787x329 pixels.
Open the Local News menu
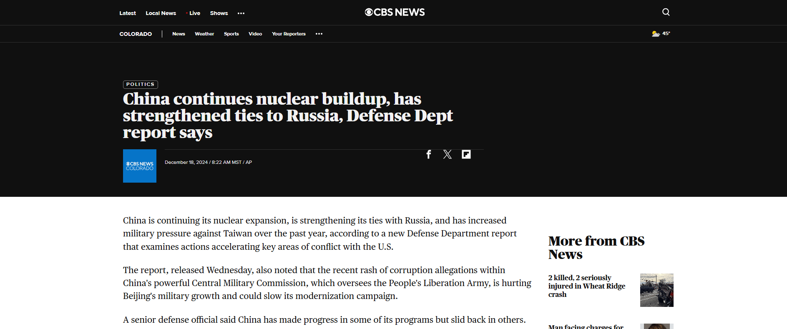point(161,13)
